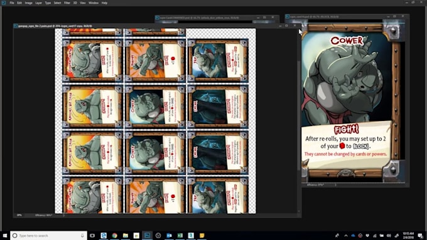The height and width of the screenshot is (240, 427).
Task: Click the taskbar search box
Action: [48, 236]
